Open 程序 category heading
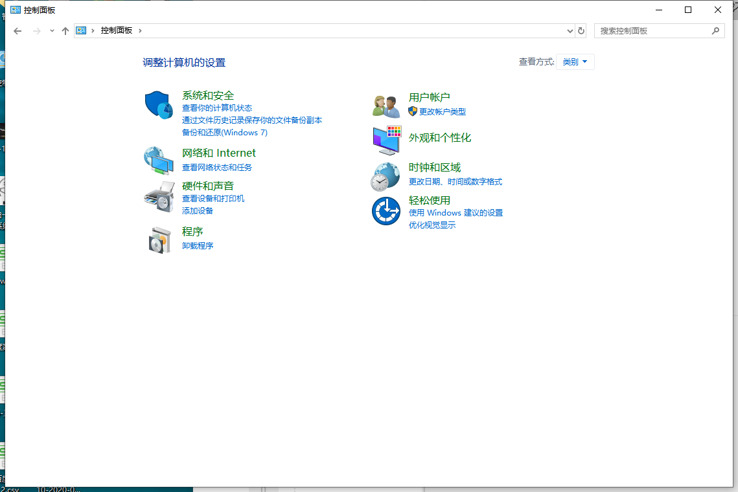 [x=192, y=231]
